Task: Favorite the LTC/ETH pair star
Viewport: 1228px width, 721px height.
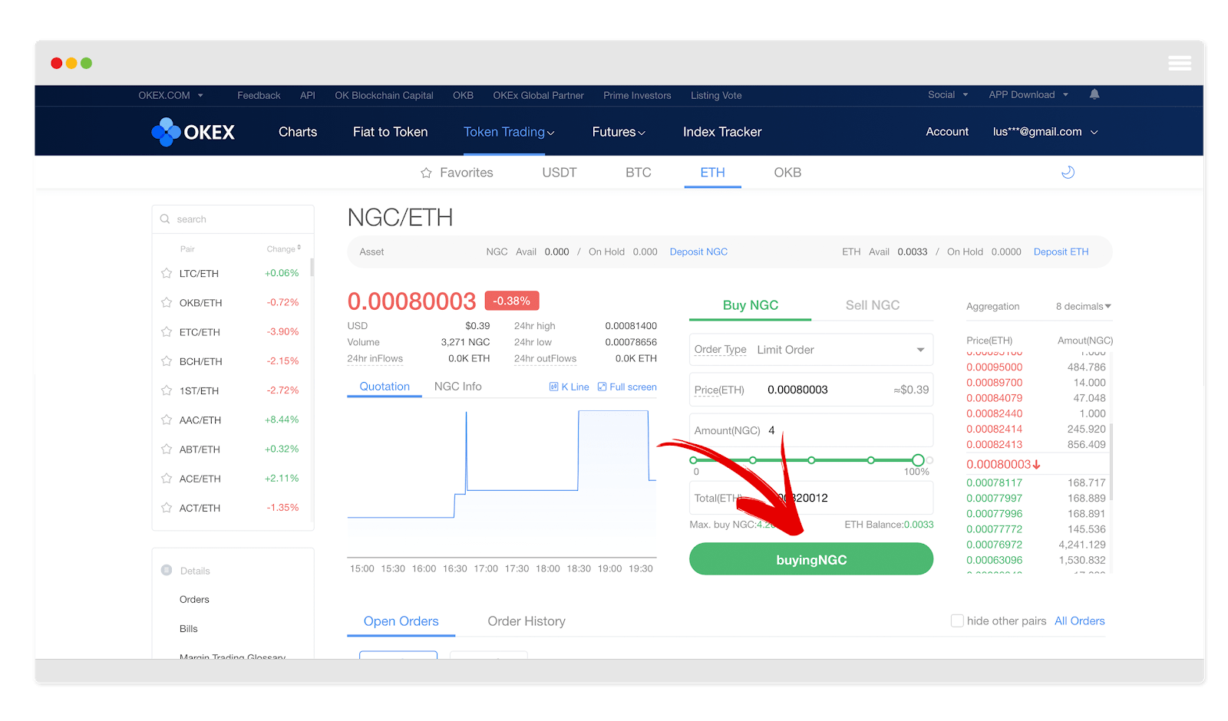Action: tap(167, 273)
